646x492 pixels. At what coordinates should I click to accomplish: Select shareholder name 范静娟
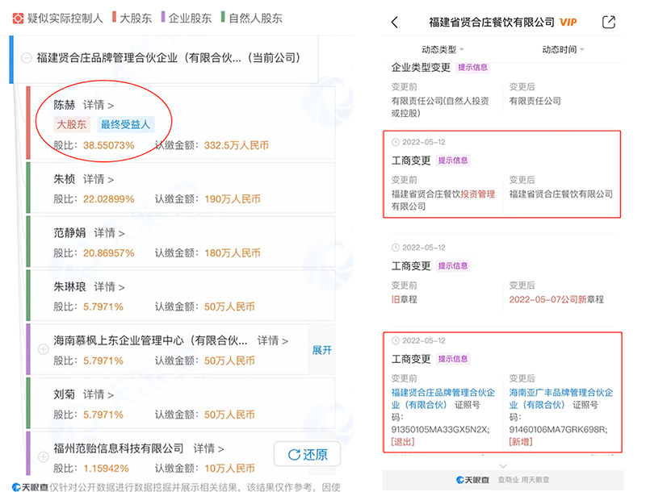tap(69, 233)
